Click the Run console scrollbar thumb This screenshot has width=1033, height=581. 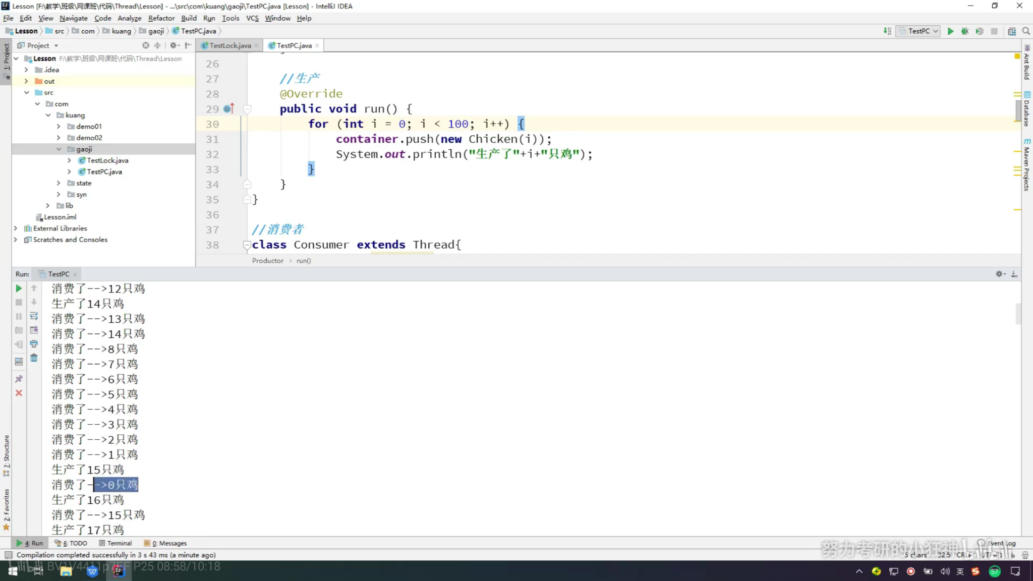(x=1018, y=314)
